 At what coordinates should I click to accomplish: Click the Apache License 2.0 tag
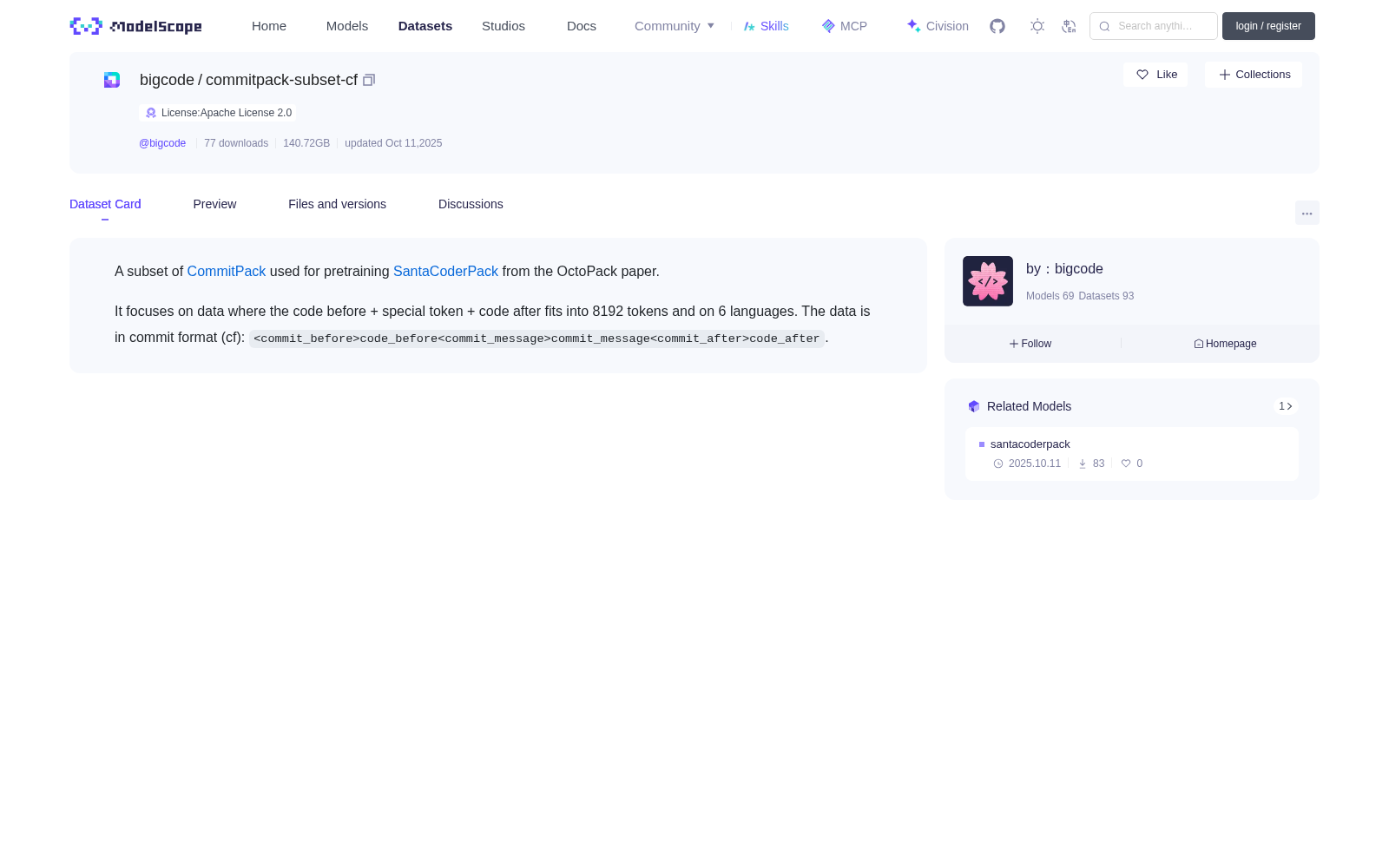[218, 113]
